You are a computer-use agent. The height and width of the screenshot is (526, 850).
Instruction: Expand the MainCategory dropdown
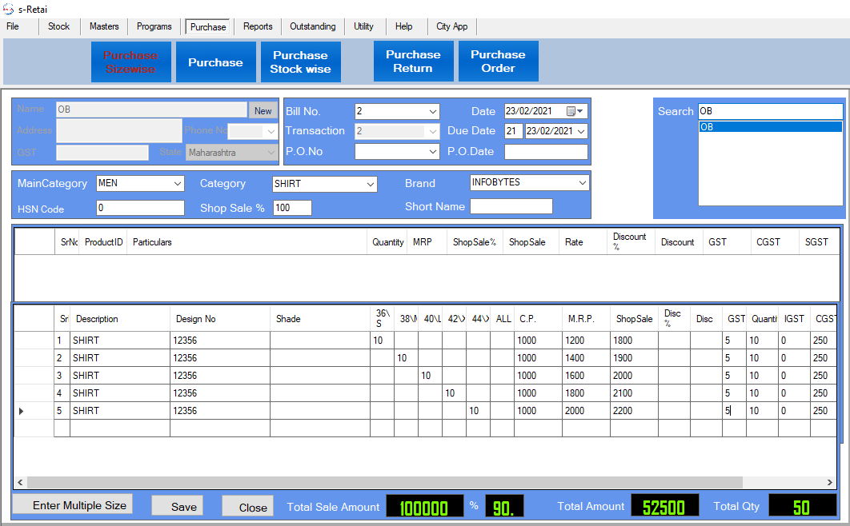pyautogui.click(x=178, y=184)
